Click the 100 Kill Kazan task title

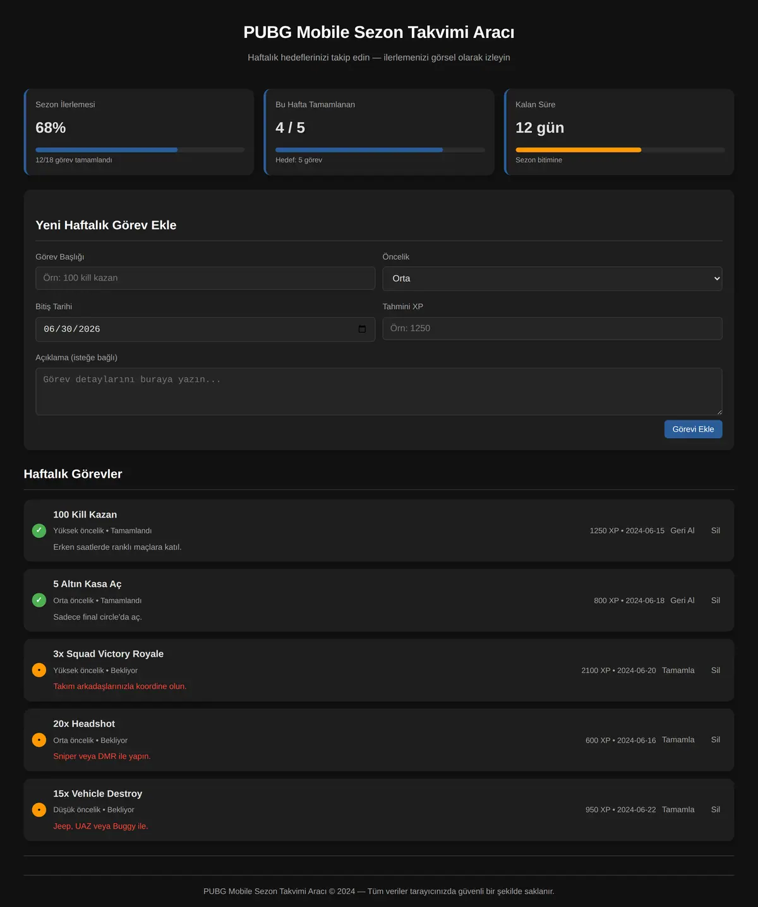pyautogui.click(x=85, y=514)
